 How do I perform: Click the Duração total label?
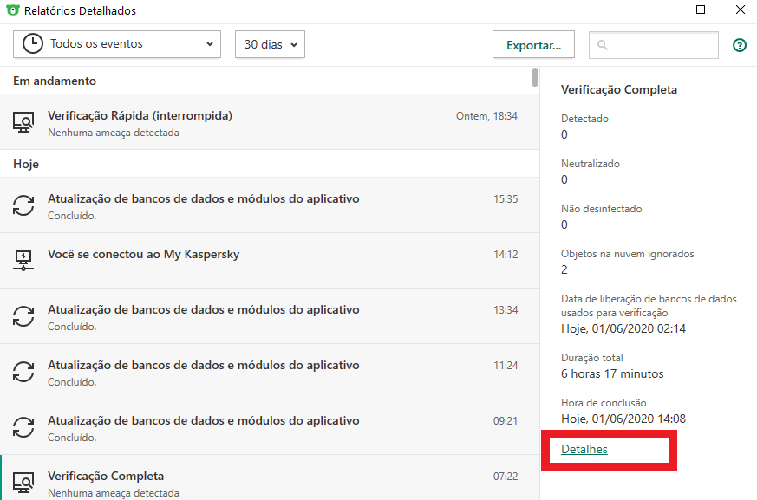[x=592, y=358]
